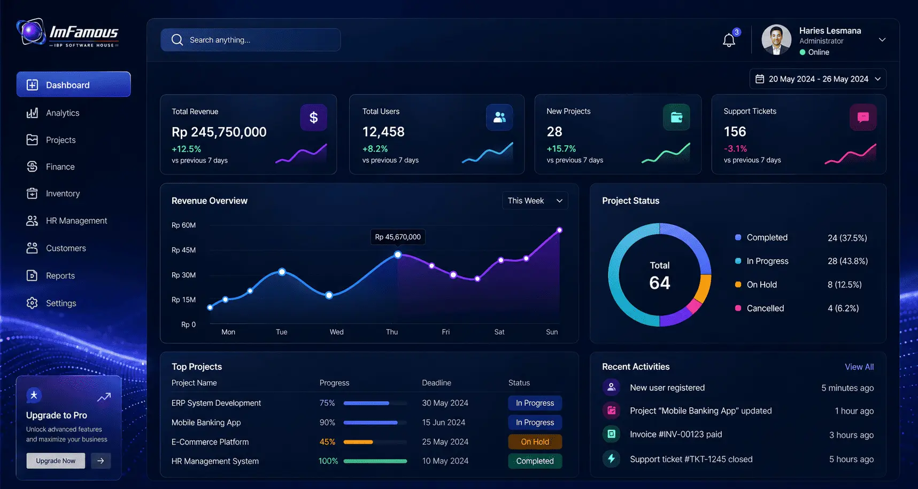The width and height of the screenshot is (918, 489).
Task: Click the Total Users people icon
Action: (x=499, y=117)
